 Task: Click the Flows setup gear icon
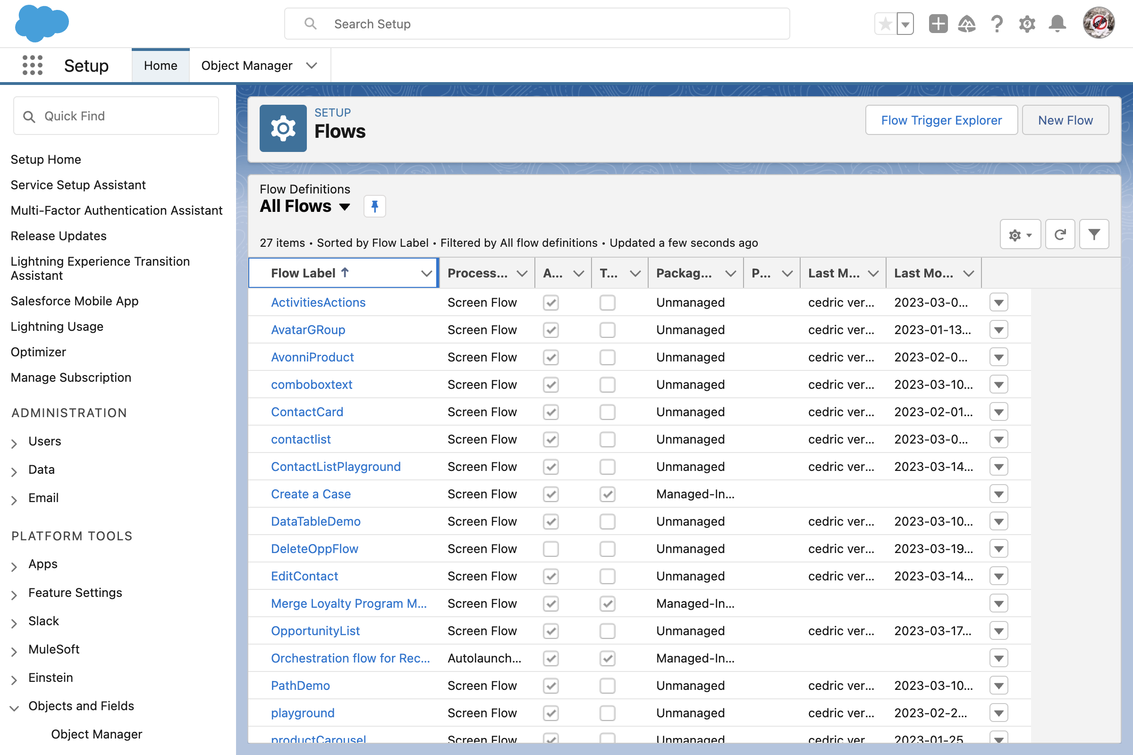click(283, 128)
